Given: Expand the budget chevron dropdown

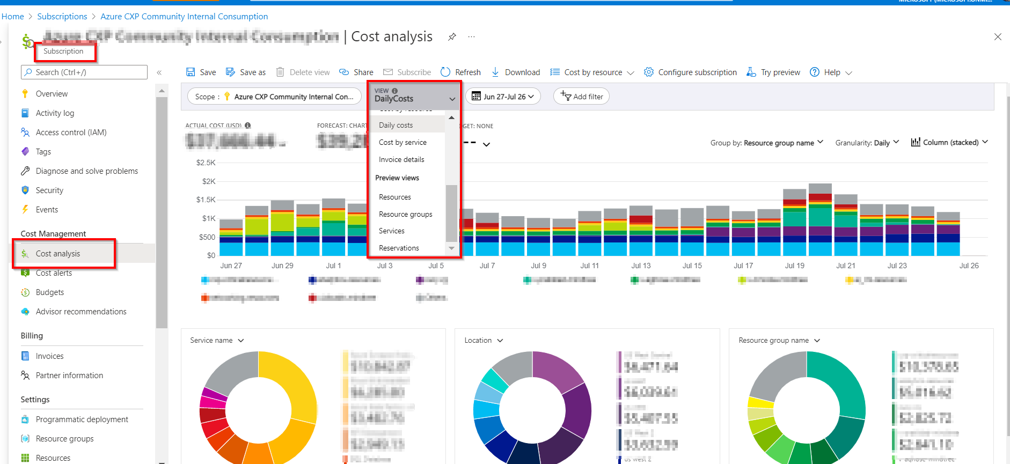Looking at the screenshot, I should pos(486,144).
